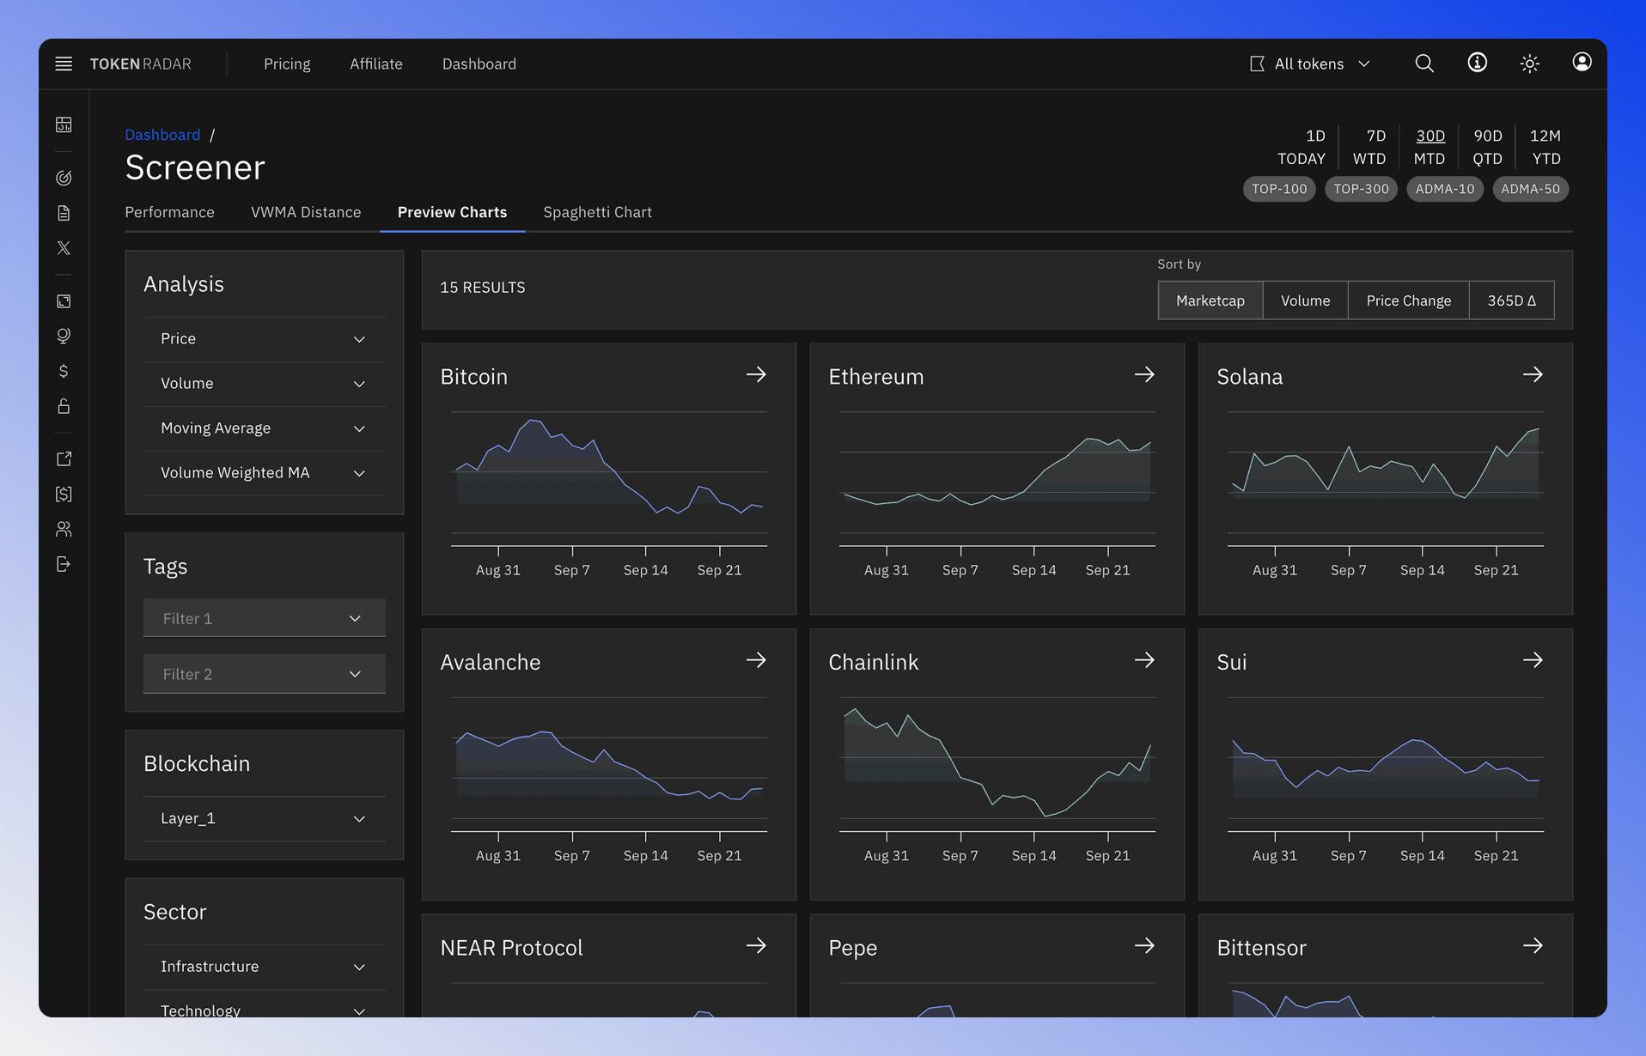Open Bittensor chart via arrow icon

[1533, 945]
